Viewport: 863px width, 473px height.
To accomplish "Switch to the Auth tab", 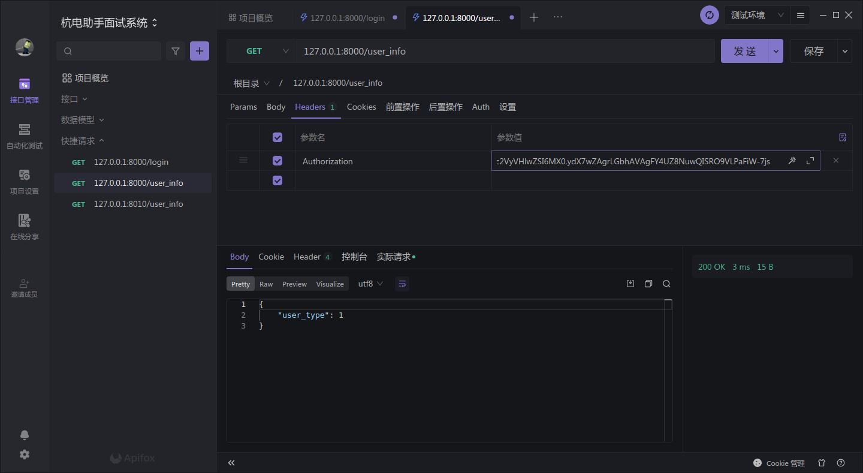I will click(481, 107).
